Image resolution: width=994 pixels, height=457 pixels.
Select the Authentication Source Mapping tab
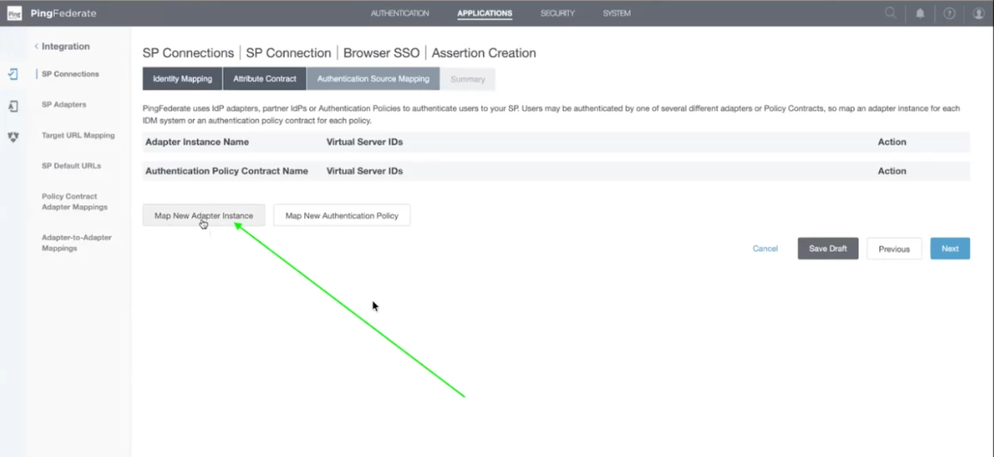[374, 79]
